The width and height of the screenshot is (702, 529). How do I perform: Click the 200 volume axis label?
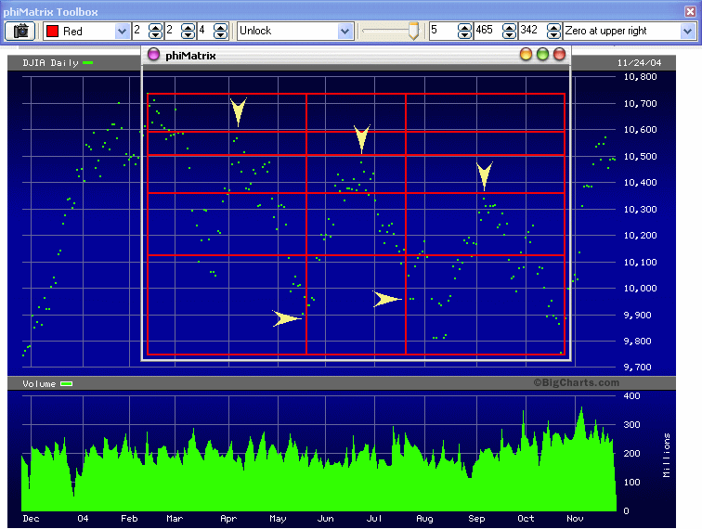coord(631,453)
